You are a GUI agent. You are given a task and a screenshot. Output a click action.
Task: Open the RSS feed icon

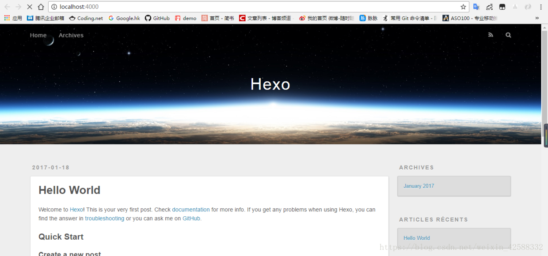tap(491, 35)
